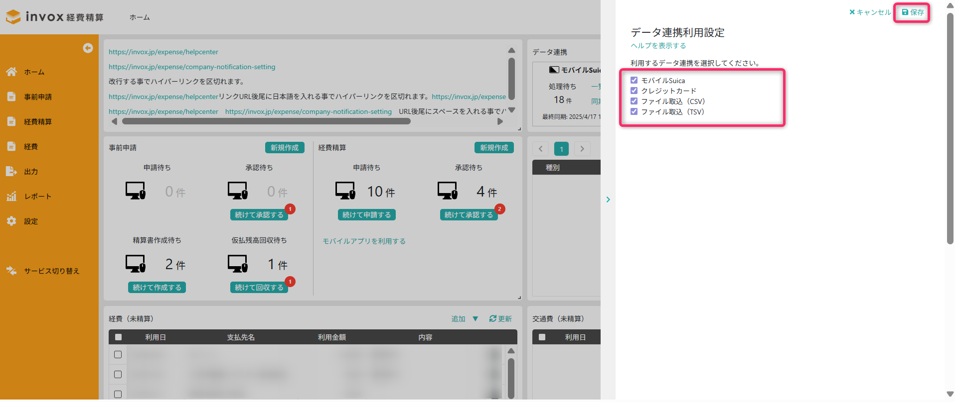This screenshot has width=955, height=402.
Task: Open 経費精算 in the sidebar menu
Action: [38, 121]
